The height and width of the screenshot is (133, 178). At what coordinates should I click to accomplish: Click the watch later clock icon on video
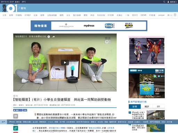pos(49,37)
